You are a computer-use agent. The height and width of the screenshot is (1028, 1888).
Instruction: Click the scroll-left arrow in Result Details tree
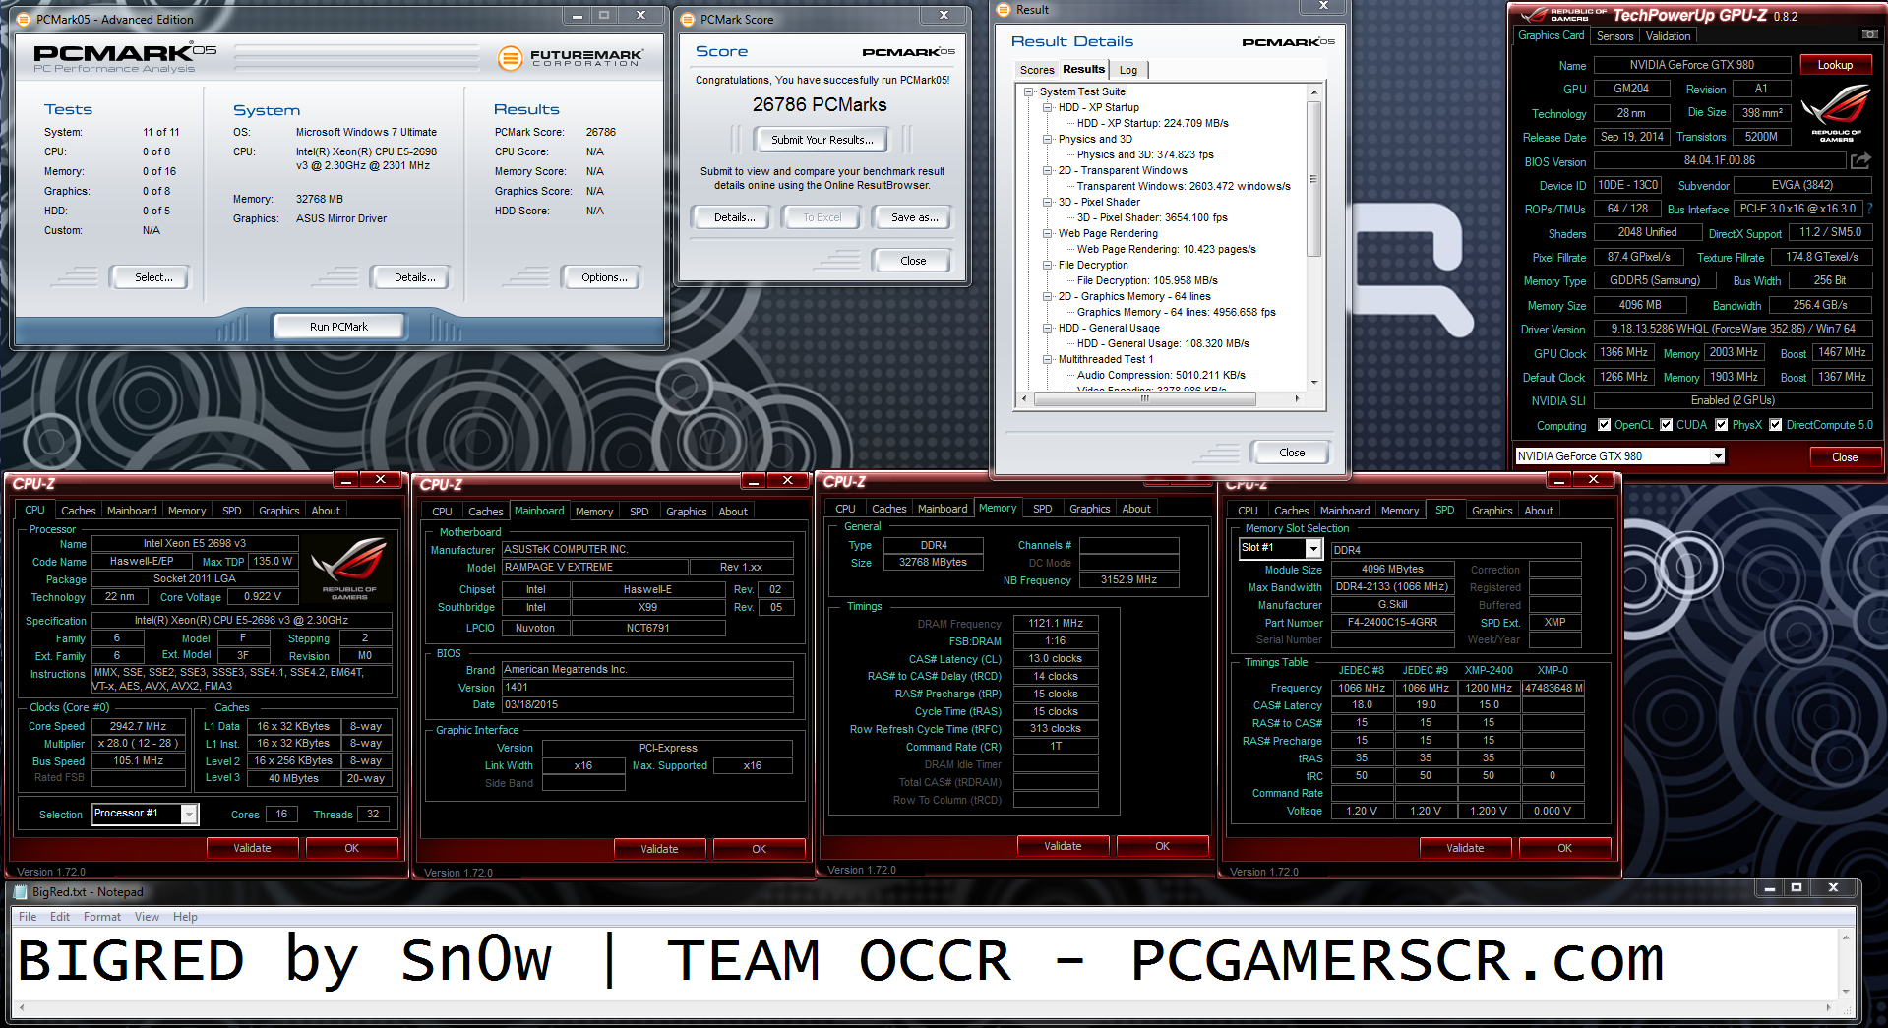coord(1024,398)
